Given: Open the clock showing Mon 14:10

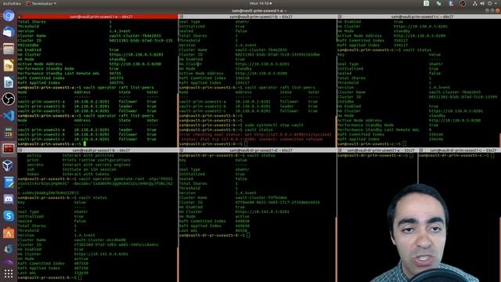Looking at the screenshot, I should (x=261, y=3).
